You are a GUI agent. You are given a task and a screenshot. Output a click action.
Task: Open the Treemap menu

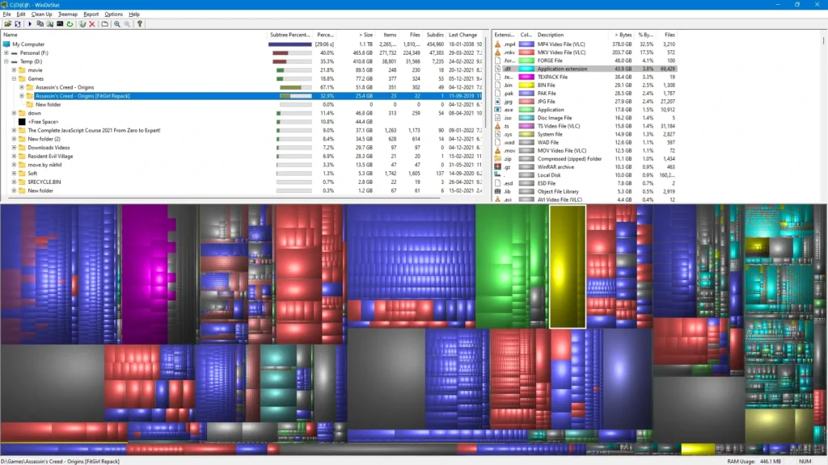coord(68,14)
